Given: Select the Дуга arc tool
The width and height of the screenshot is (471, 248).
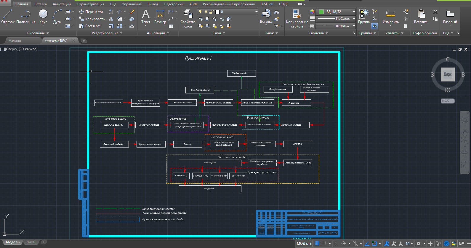Looking at the screenshot, I should point(57,17).
